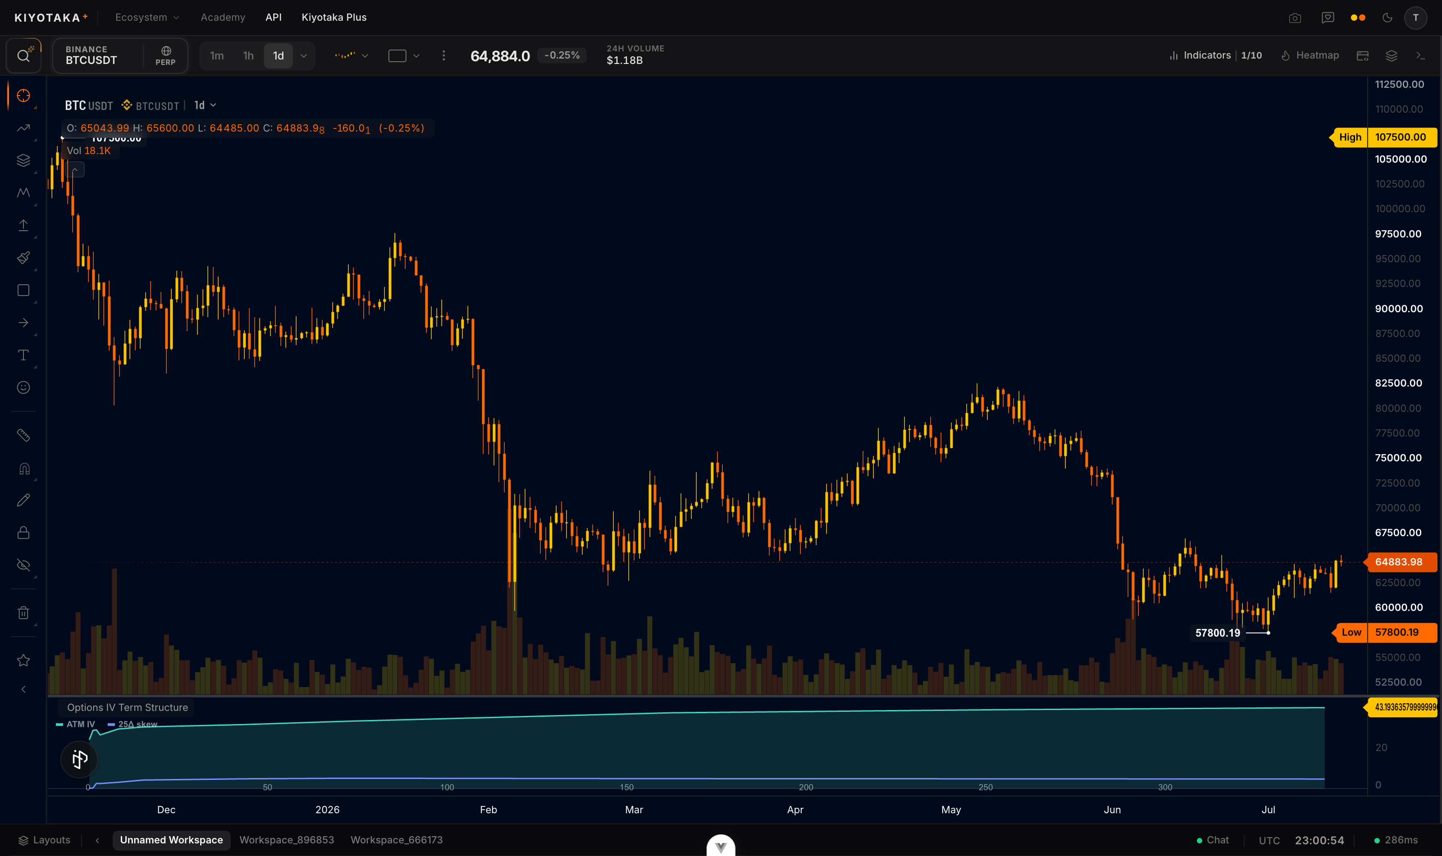Select the text annotation tool
The height and width of the screenshot is (856, 1442).
coord(23,355)
